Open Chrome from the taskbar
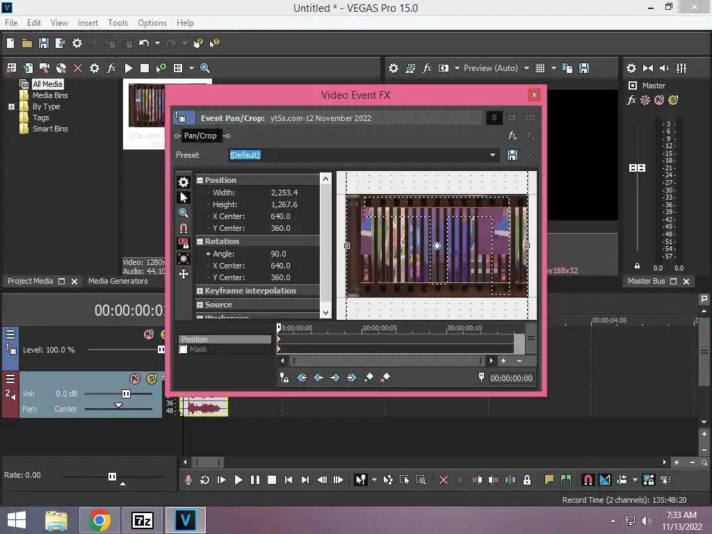Viewport: 712px width, 534px height. pos(99,520)
